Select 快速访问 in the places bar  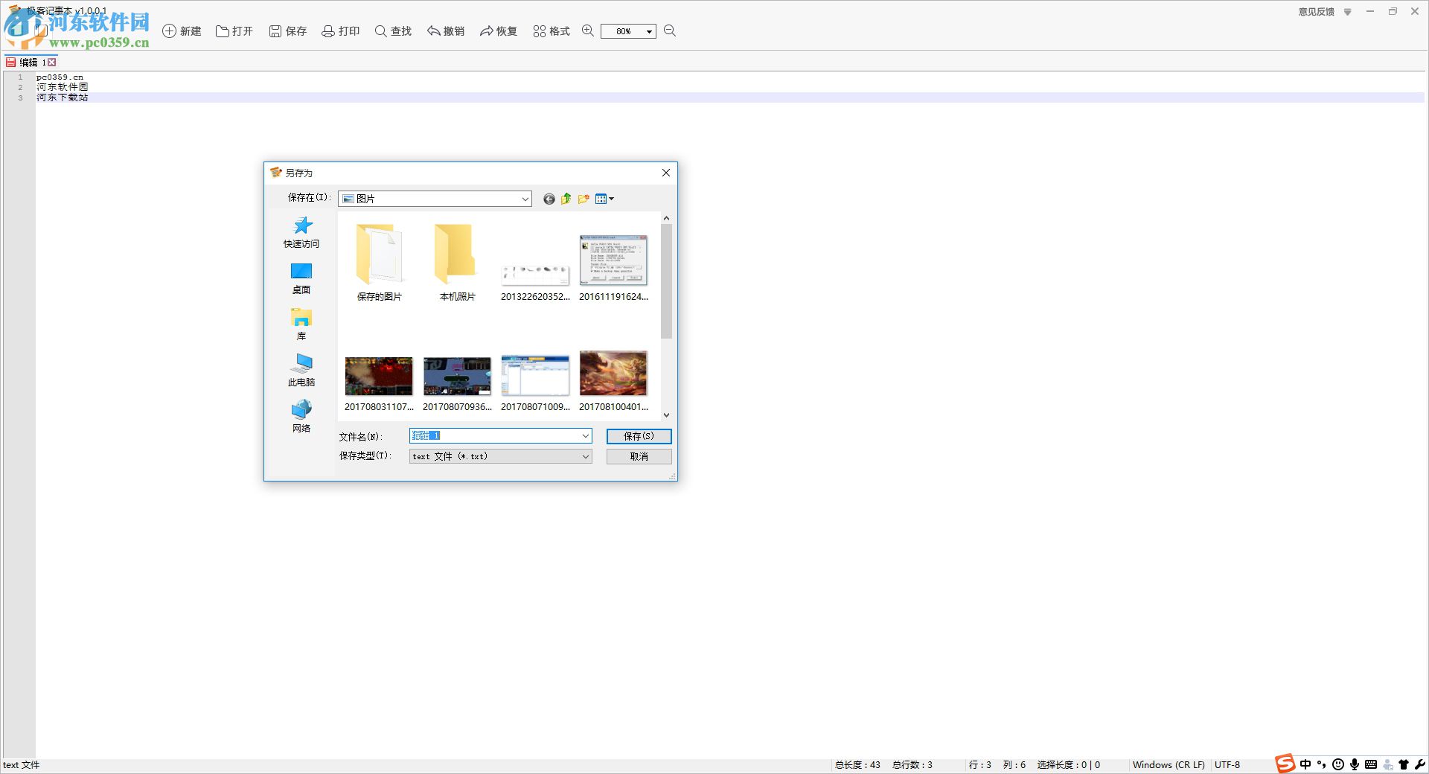(301, 232)
